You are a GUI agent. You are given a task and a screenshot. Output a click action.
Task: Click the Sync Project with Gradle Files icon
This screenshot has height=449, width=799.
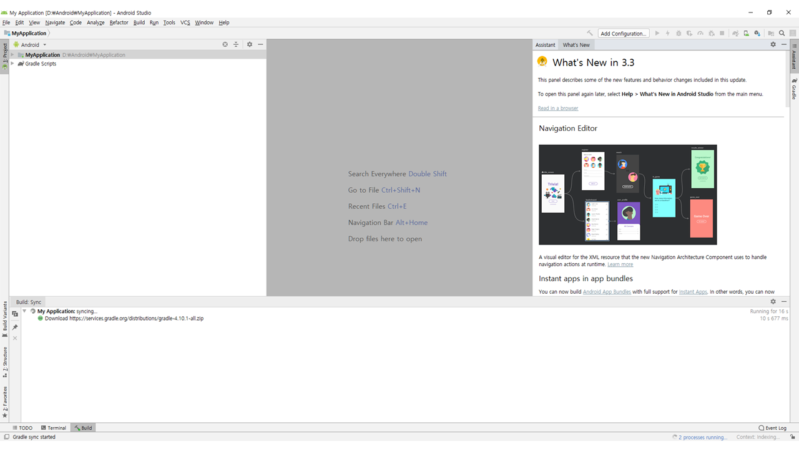[735, 34]
